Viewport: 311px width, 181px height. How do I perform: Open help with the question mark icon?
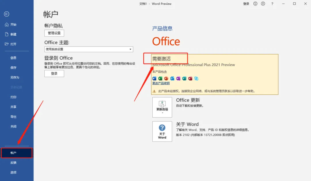pos(272,3)
